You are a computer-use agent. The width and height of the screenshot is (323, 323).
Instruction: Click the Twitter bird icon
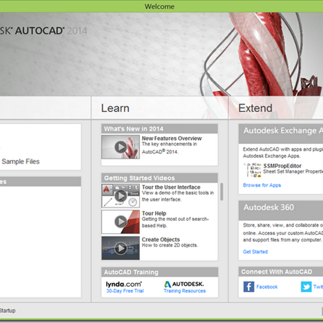(306, 287)
